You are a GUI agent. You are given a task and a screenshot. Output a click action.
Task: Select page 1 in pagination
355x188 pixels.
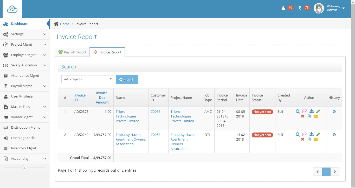(326, 172)
